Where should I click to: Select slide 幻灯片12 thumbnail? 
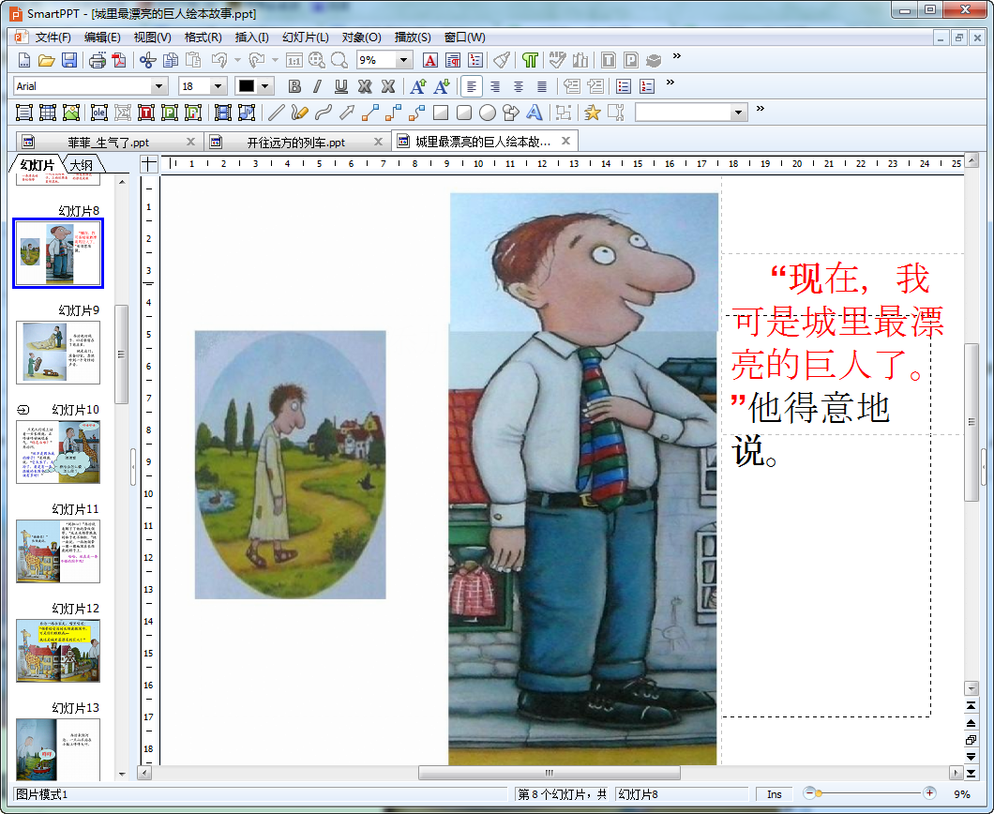coord(58,651)
